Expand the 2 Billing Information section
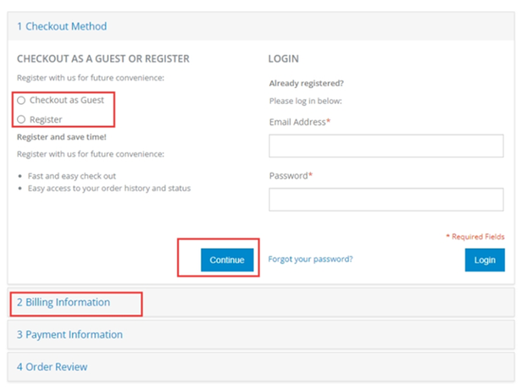Screen dimensions: 527x390 (x=64, y=302)
